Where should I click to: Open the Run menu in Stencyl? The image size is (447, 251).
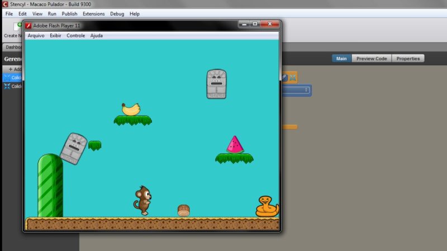(52, 13)
